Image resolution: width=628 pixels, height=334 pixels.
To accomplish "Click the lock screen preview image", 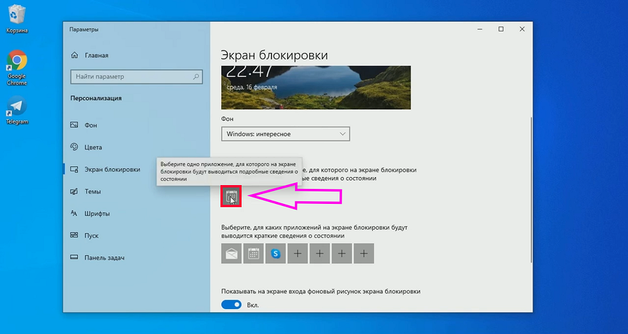I will [x=316, y=88].
